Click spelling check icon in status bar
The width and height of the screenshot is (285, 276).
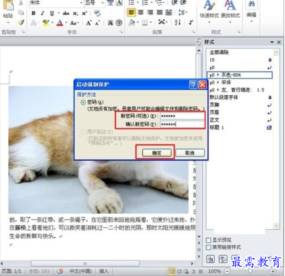(x=60, y=271)
